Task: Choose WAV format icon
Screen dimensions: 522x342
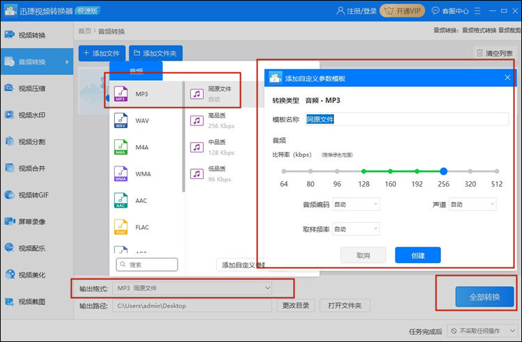Action: (120, 121)
